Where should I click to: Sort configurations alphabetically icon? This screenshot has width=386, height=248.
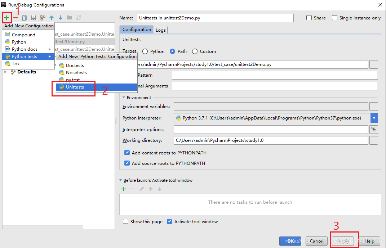coord(79,18)
